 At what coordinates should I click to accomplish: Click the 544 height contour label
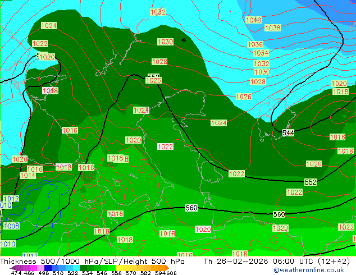tap(288, 133)
